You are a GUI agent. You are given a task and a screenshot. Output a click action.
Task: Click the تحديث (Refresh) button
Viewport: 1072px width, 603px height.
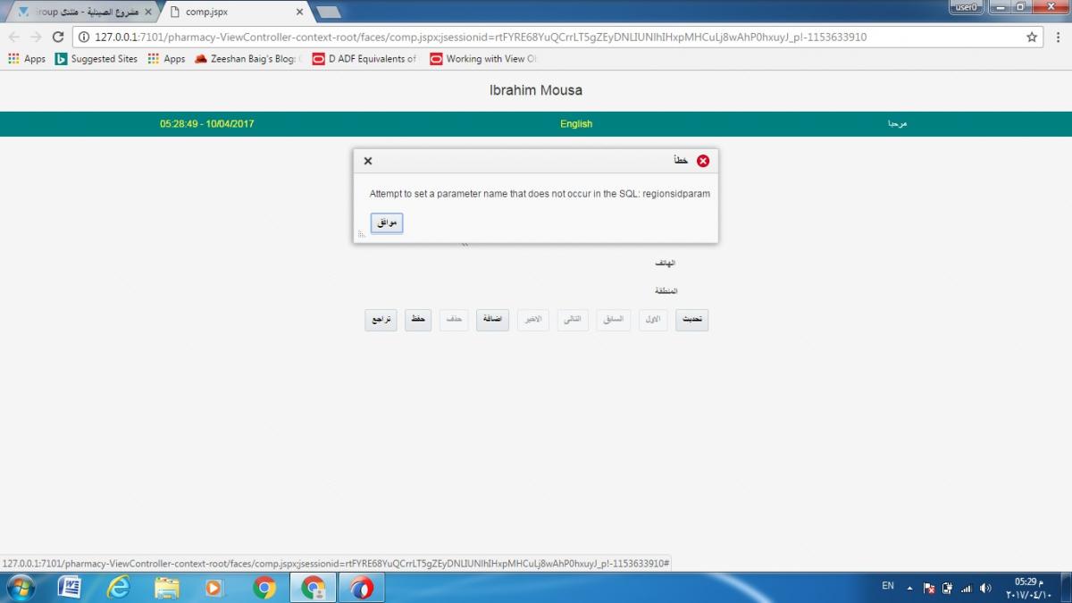(691, 320)
